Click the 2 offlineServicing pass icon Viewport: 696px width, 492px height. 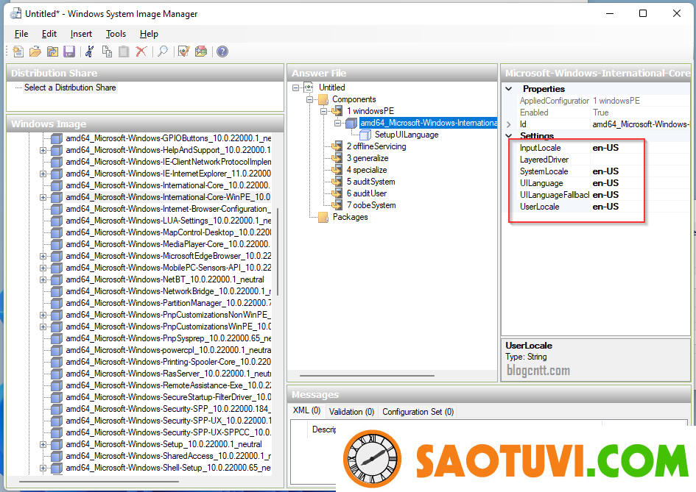pyautogui.click(x=337, y=146)
